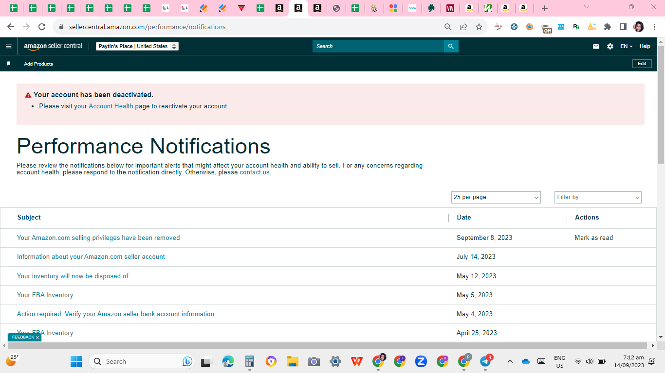The width and height of the screenshot is (665, 373).
Task: Open 'Your inventory will now be disposed of'
Action: click(73, 276)
